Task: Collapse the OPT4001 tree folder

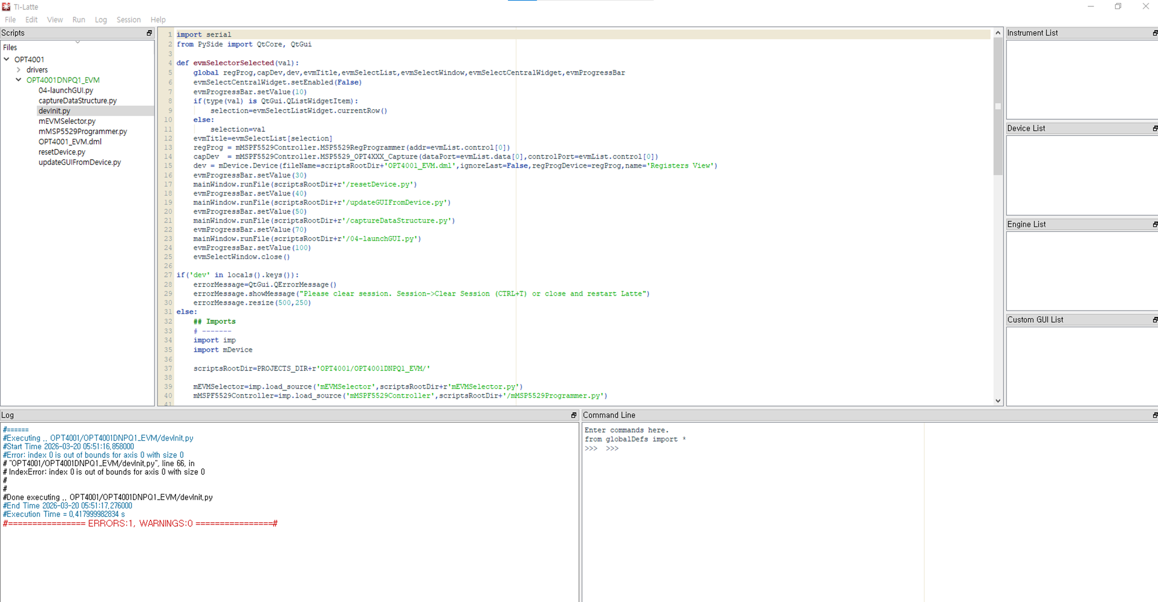Action: pos(6,59)
